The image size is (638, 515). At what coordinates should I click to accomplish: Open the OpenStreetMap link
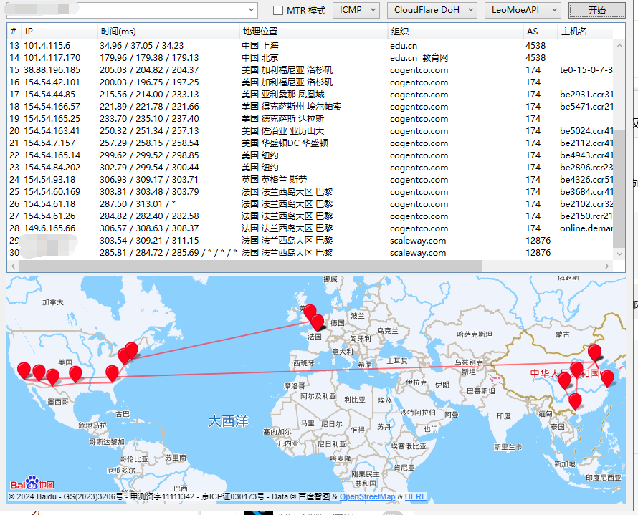[x=367, y=496]
